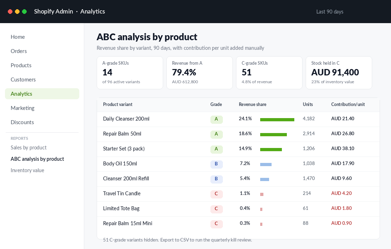Click the 14.9% revenue share value

click(x=245, y=149)
